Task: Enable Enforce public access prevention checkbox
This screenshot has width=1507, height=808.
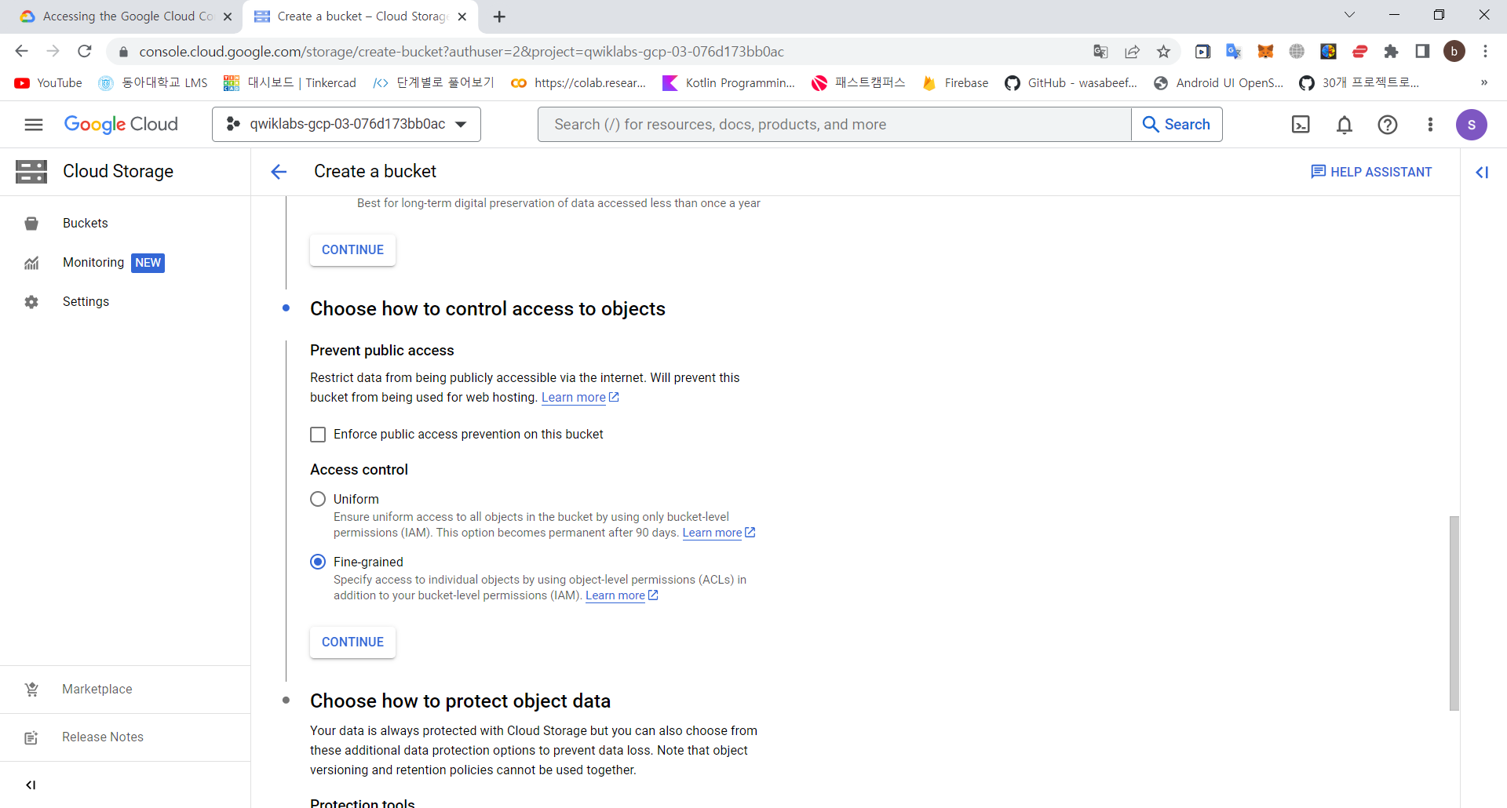Action: click(x=318, y=435)
